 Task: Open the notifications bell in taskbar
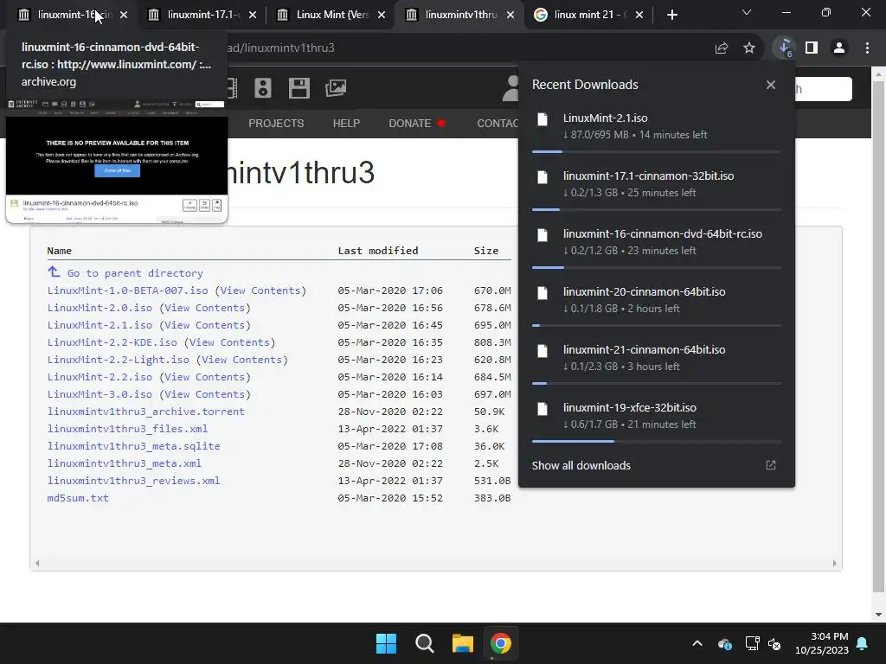tap(863, 643)
